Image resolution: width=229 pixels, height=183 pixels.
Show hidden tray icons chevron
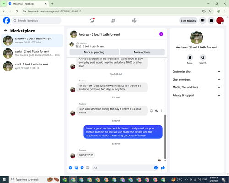point(186,179)
